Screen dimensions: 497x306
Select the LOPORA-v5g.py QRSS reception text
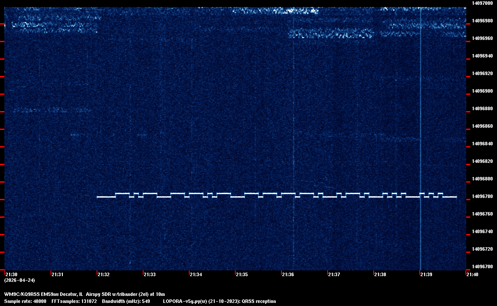(219, 301)
